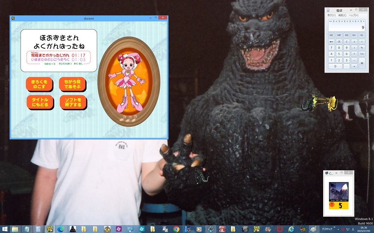The width and height of the screenshot is (374, 233).
Task: Click the minus key on calculator
Action: click(x=354, y=60)
